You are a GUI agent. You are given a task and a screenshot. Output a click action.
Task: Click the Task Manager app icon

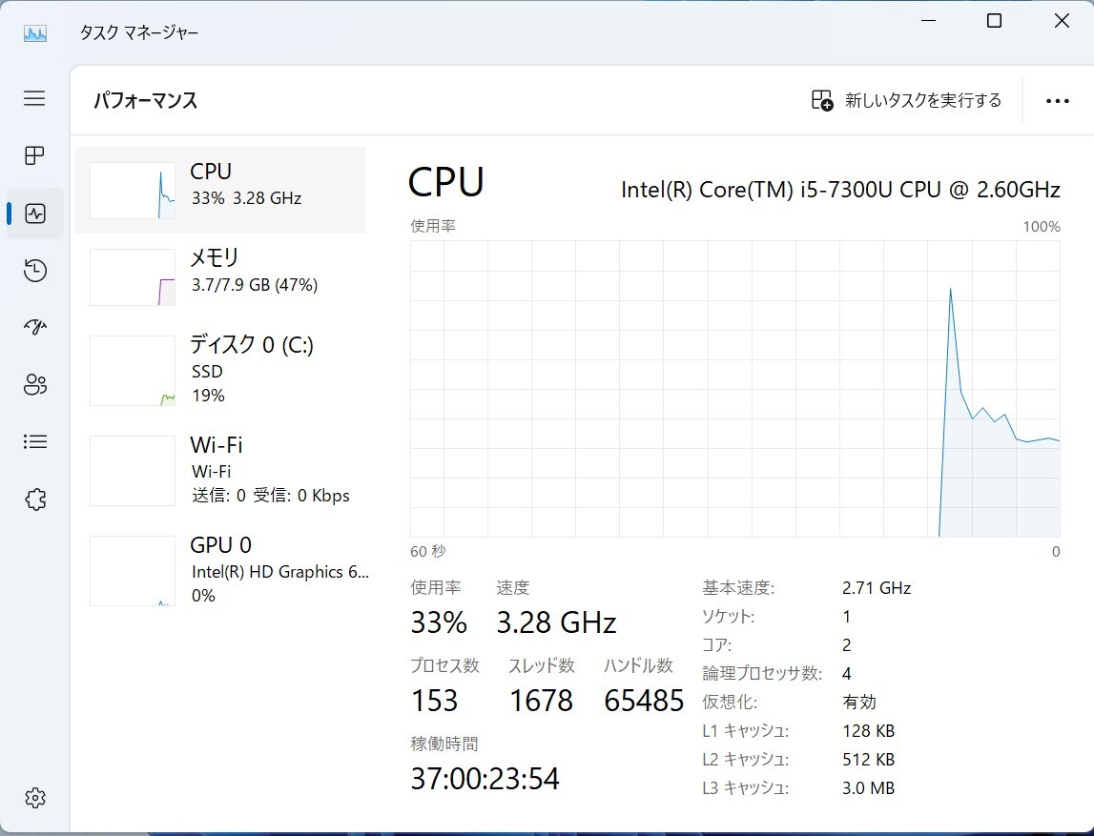click(x=35, y=31)
